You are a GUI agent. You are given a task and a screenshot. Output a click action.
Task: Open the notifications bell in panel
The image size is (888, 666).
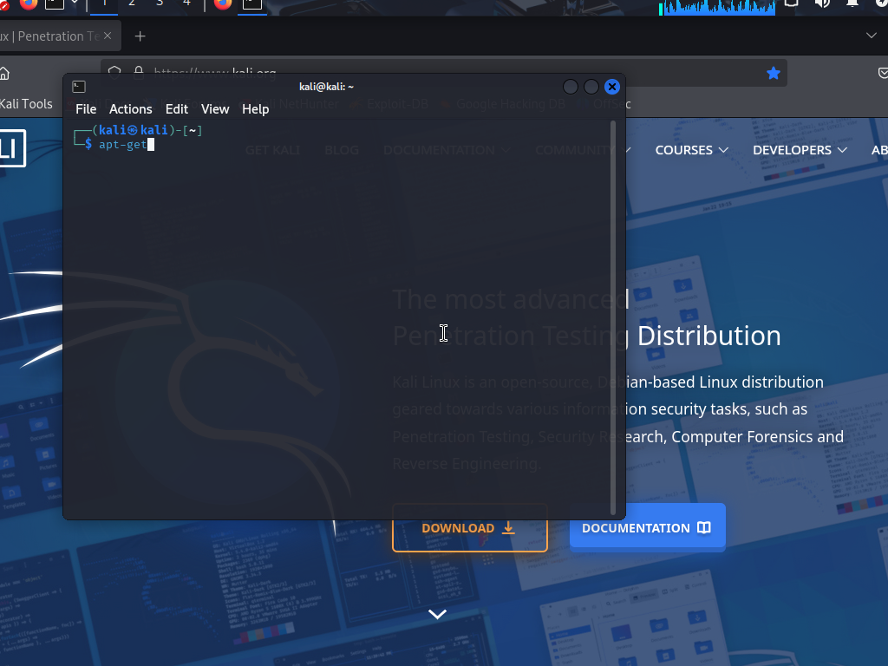[852, 4]
